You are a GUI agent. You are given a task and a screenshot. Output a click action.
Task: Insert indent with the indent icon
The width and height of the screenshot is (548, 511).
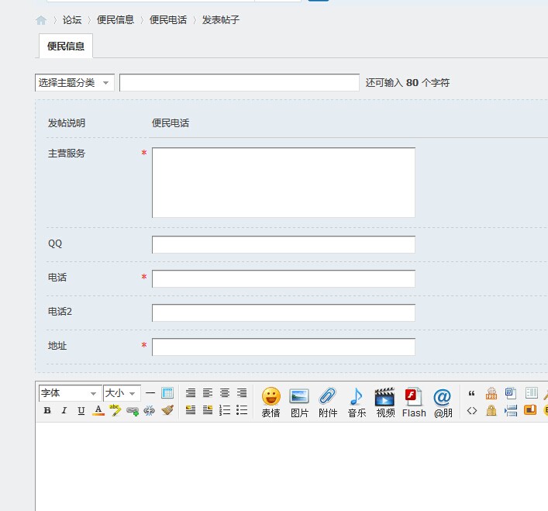tap(511, 410)
